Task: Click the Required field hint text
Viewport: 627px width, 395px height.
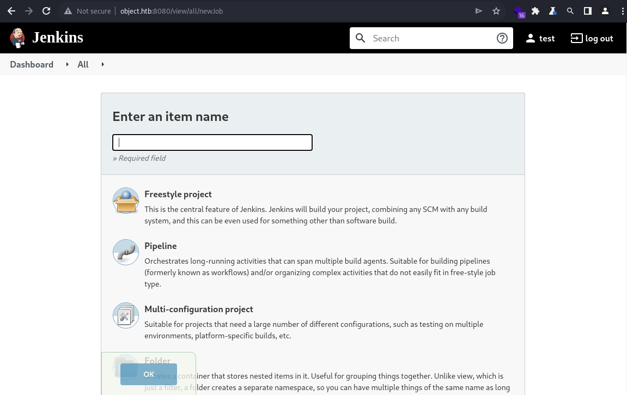Action: point(139,159)
